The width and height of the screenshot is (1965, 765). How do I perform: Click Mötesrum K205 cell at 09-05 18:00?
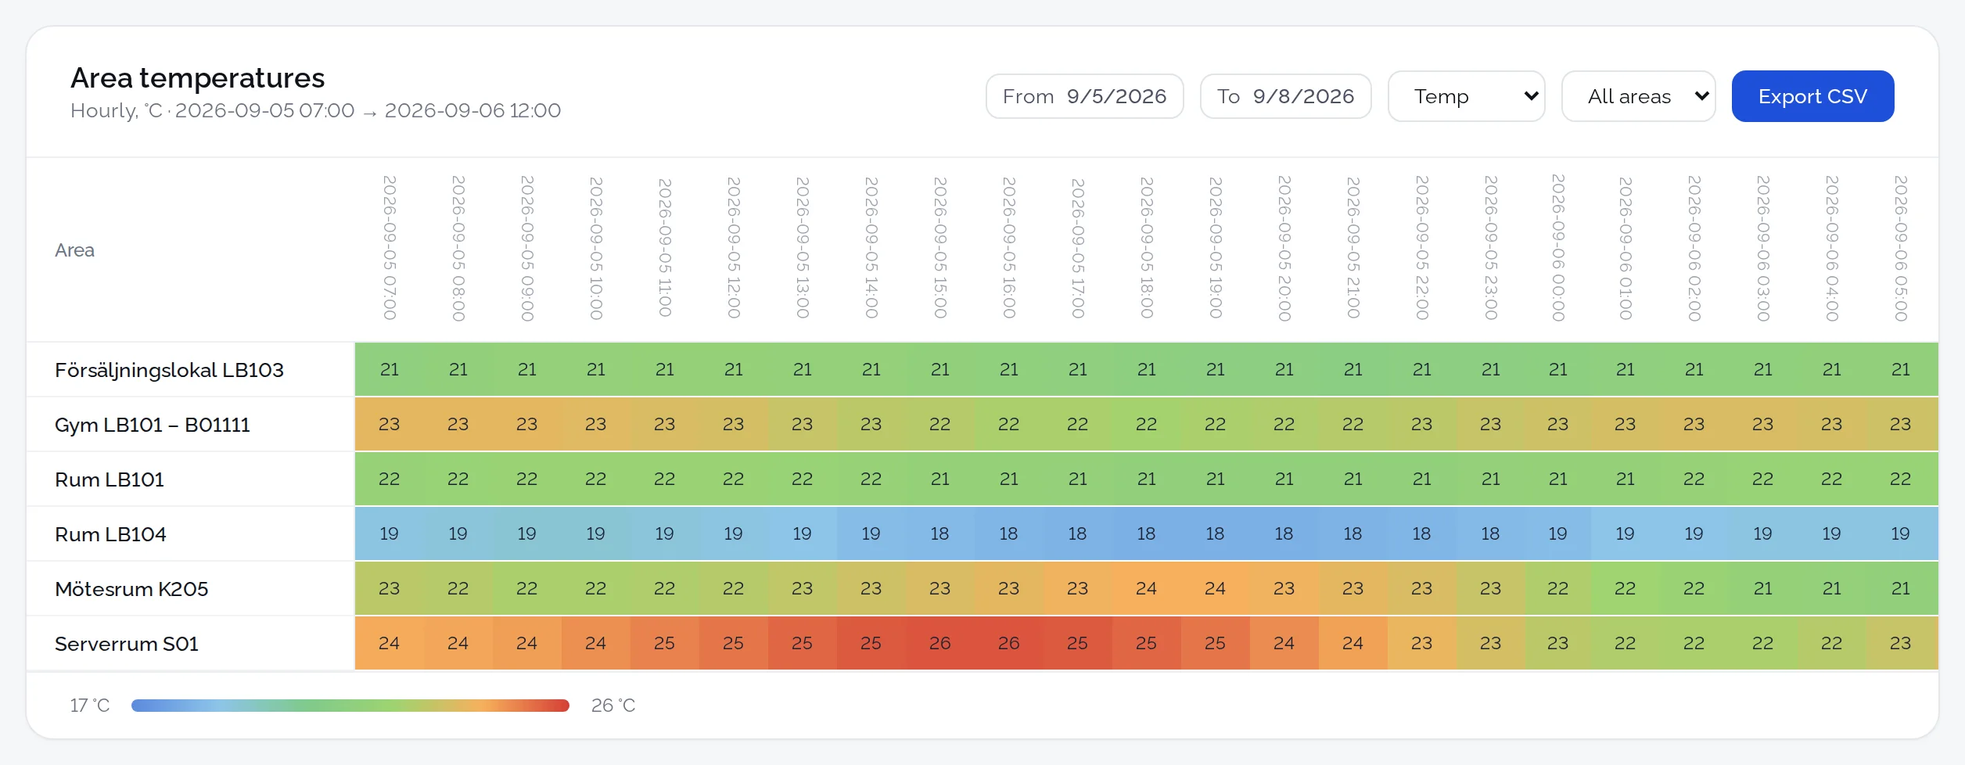pos(1147,588)
